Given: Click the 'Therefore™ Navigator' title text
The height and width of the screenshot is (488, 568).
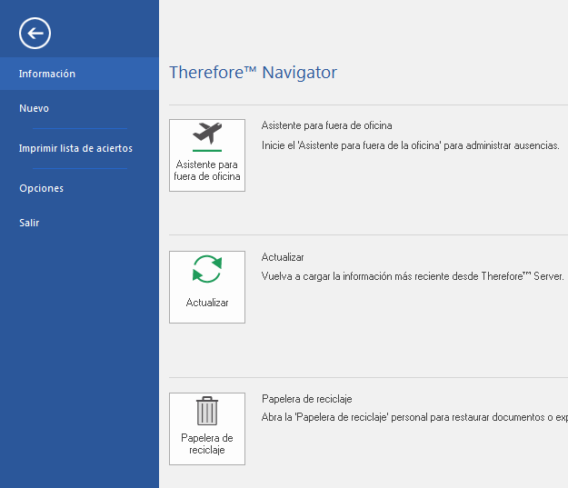Looking at the screenshot, I should [x=253, y=73].
